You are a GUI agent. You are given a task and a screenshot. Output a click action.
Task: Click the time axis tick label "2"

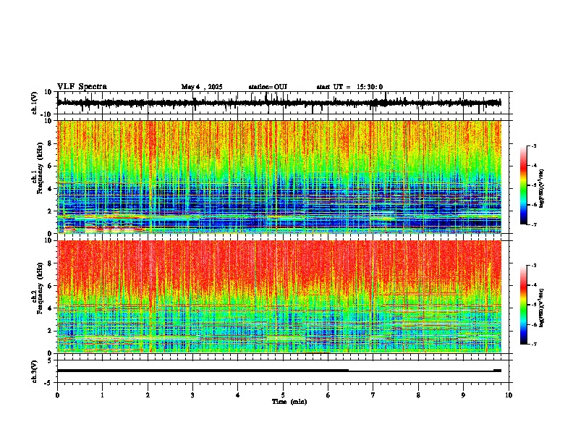(x=148, y=395)
